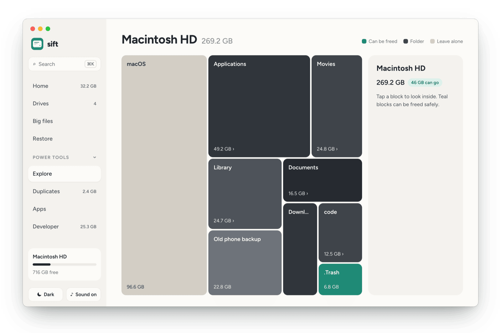Go to Drives in the sidebar
Screen dimensions: 501x333
point(65,103)
